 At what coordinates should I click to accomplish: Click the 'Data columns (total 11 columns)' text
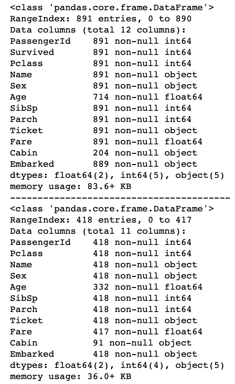(x=98, y=231)
